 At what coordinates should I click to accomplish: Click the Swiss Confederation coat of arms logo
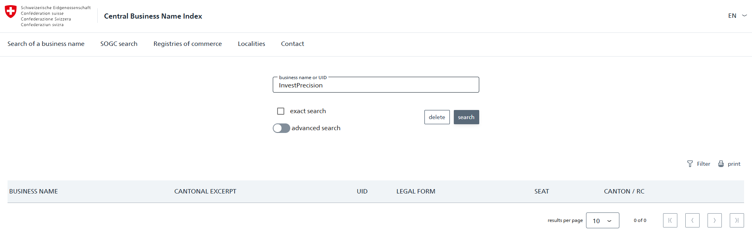point(11,11)
